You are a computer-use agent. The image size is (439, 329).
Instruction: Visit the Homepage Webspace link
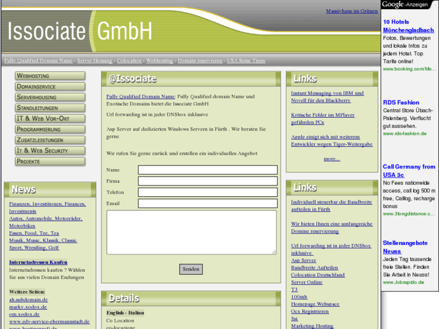coord(315,304)
